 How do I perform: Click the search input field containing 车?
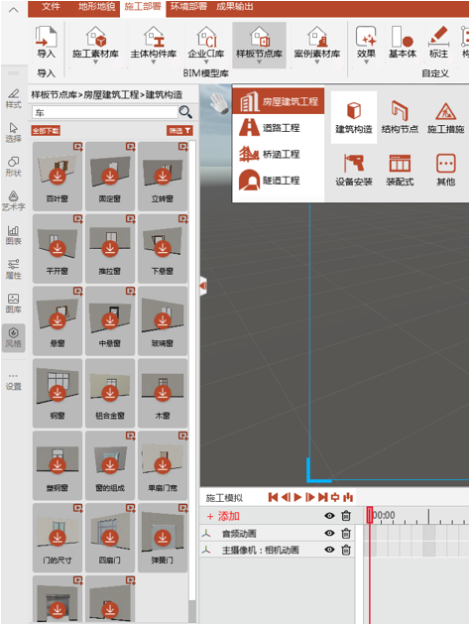[x=104, y=112]
